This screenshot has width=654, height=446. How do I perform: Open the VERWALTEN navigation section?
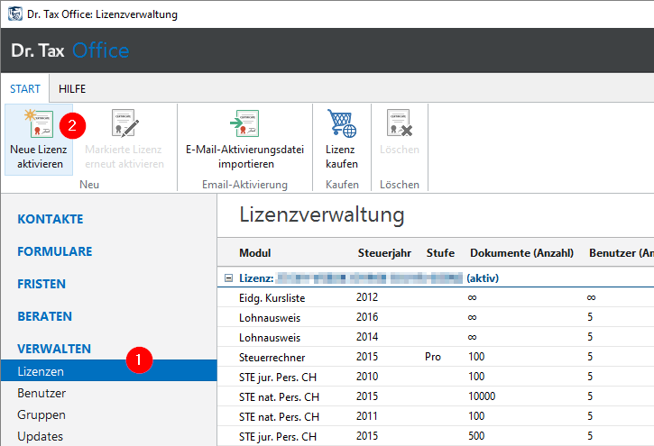[x=54, y=349]
